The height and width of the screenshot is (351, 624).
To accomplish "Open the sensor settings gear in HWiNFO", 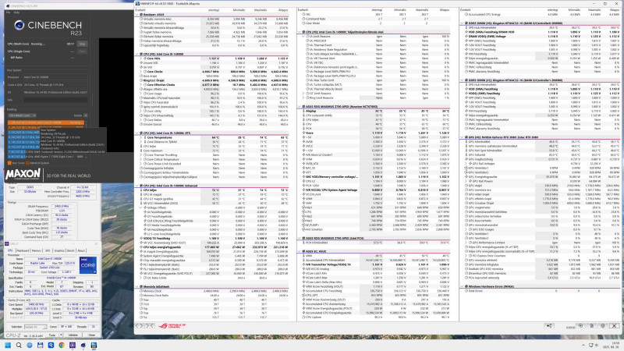I will [602, 325].
